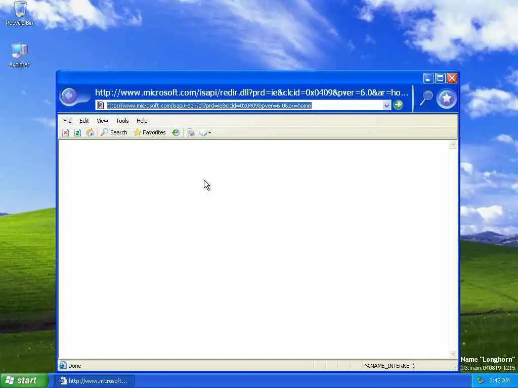The image size is (518, 388).
Task: Expand the address bar dropdown arrow
Action: pos(386,105)
